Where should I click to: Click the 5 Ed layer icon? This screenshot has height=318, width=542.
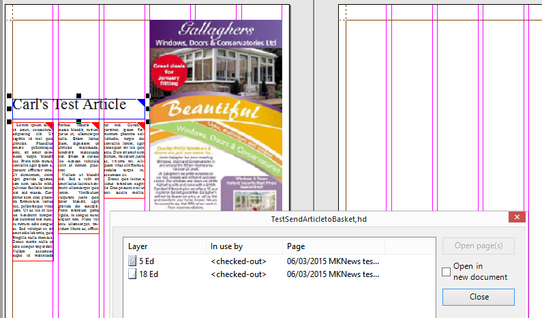(x=132, y=261)
